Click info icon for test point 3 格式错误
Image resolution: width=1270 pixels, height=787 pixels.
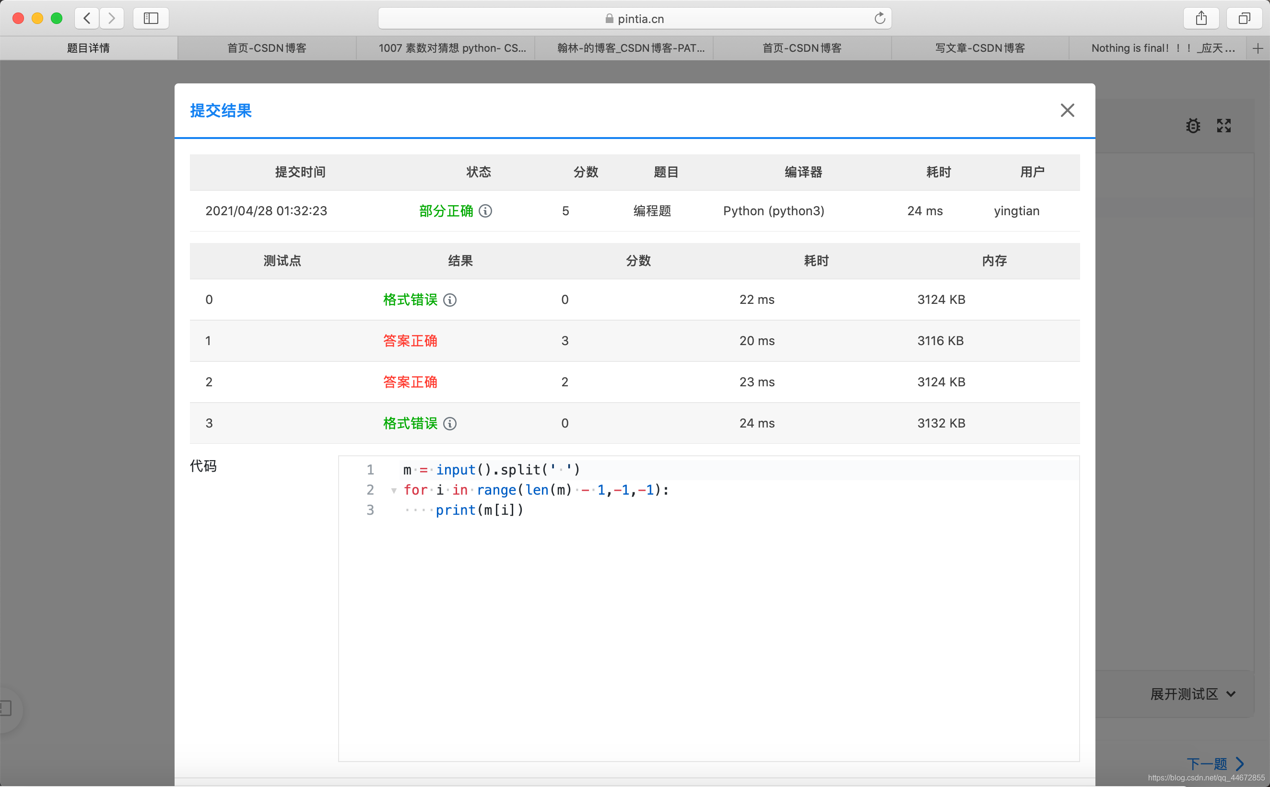450,424
